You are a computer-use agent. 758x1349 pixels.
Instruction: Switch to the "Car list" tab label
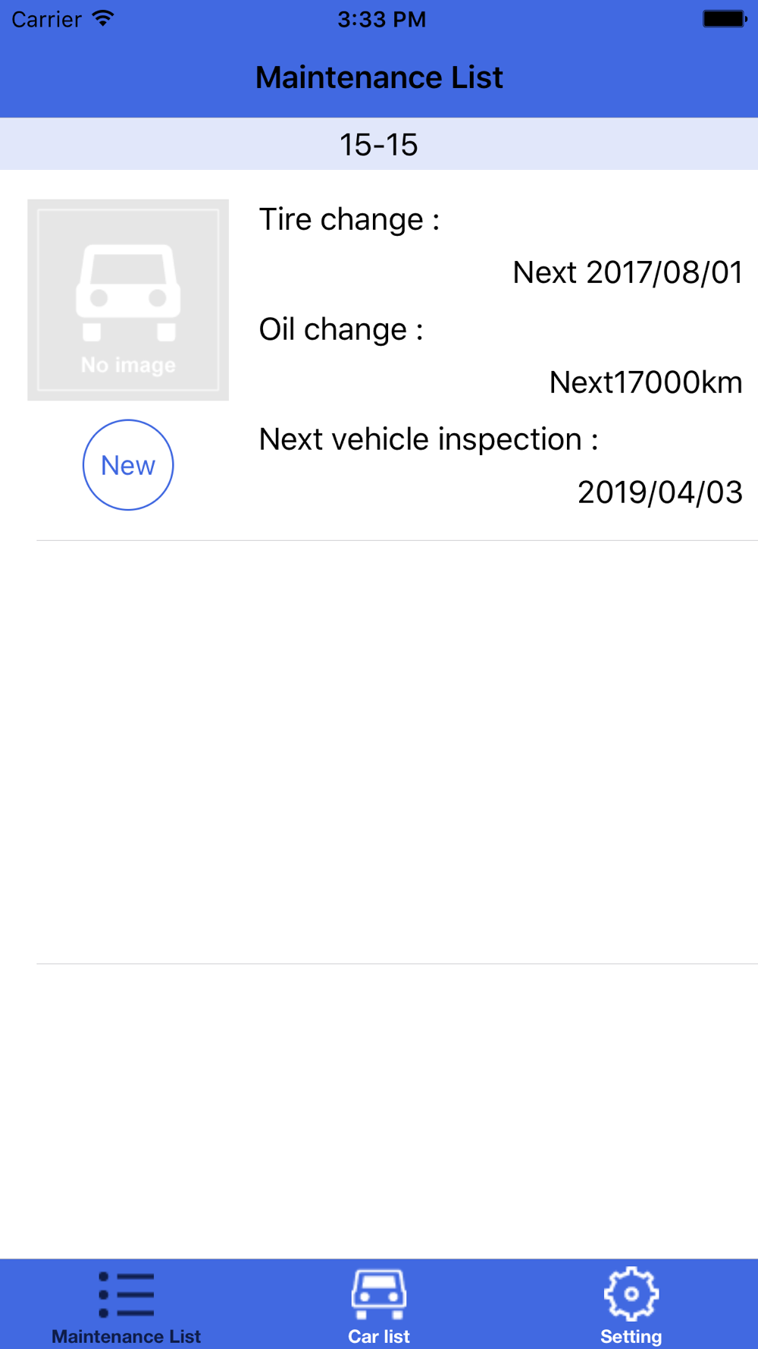(379, 1336)
